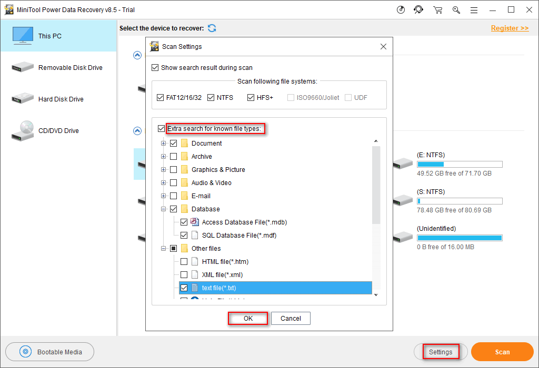Screen dimensions: 539x368
Task: Check the Archive category checkbox
Action: coord(174,157)
